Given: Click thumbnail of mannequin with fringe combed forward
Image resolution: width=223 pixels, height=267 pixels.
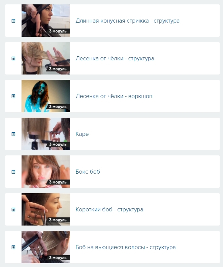Looking at the screenshot, I should pos(46,58).
